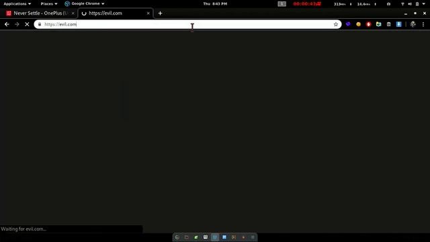
Task: Open the purple extension icon
Action: 348,24
